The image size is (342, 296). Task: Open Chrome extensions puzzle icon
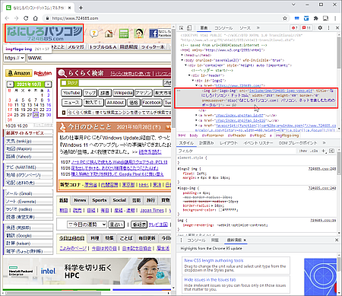click(315, 18)
